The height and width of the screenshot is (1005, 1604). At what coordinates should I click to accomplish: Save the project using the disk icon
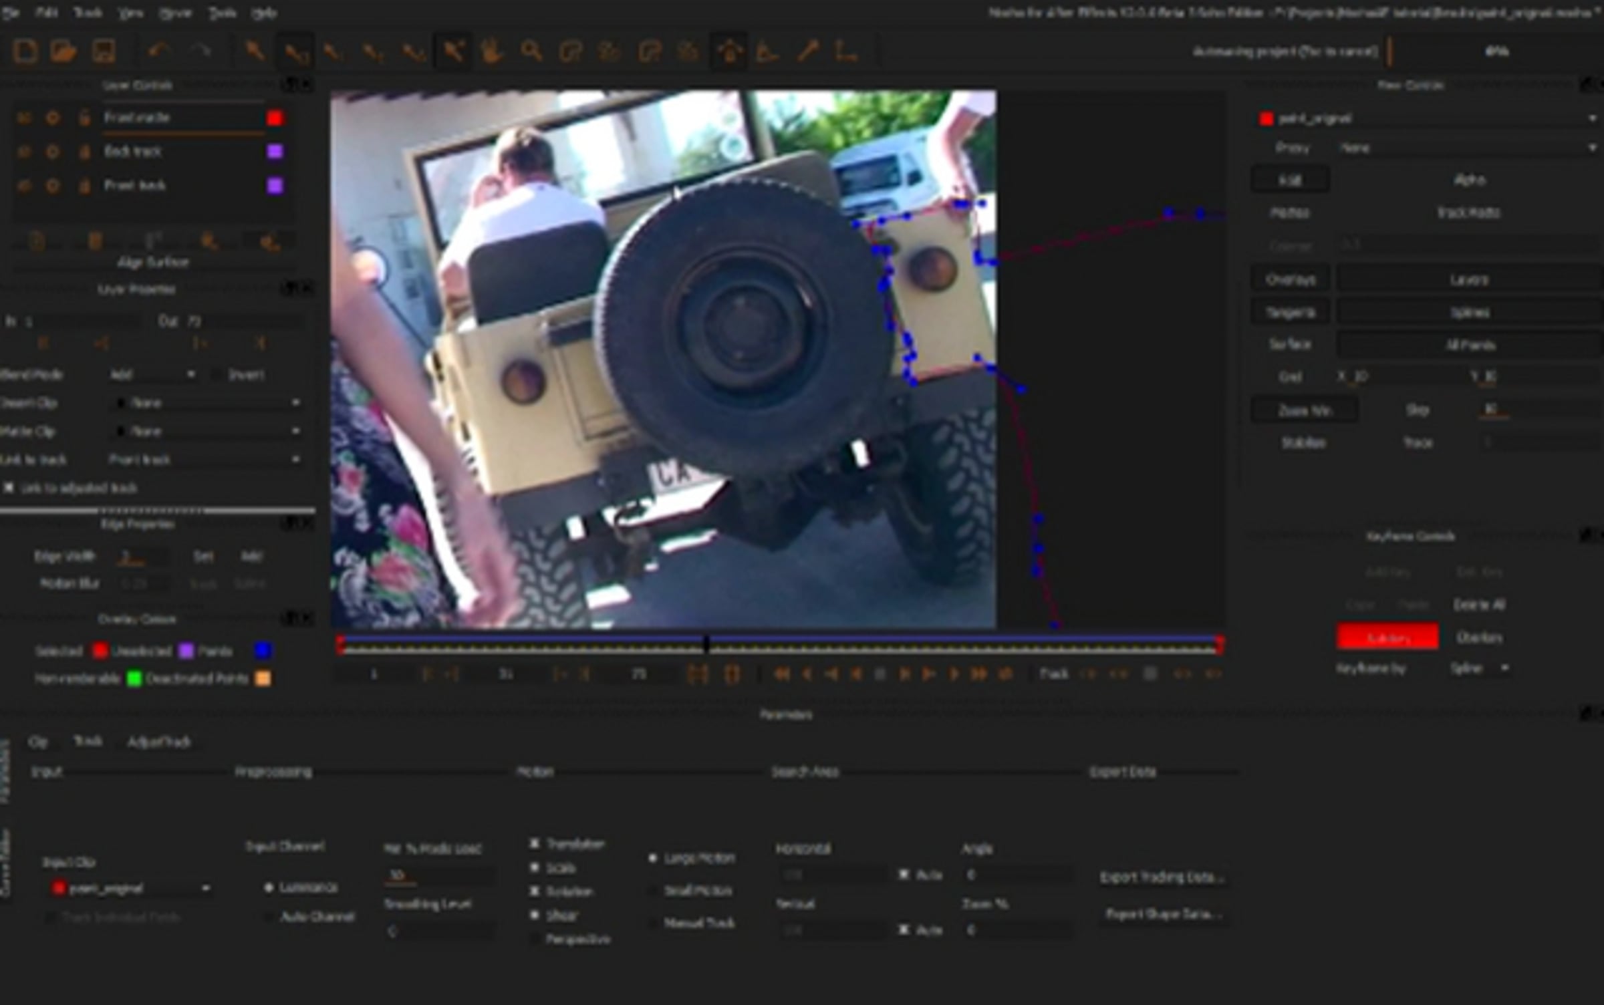104,51
